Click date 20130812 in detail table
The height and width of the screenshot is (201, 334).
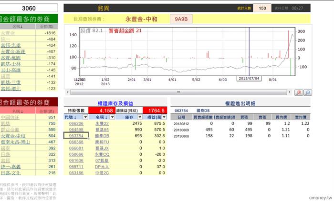tap(181, 124)
